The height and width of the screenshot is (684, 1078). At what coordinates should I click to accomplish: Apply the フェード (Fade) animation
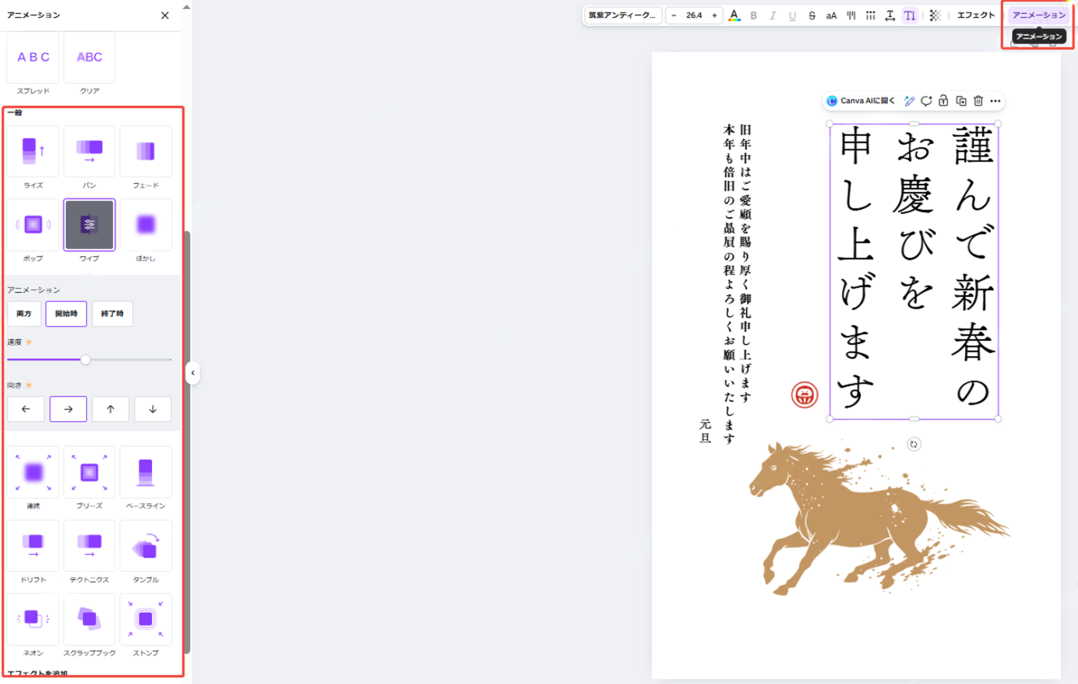pyautogui.click(x=146, y=151)
